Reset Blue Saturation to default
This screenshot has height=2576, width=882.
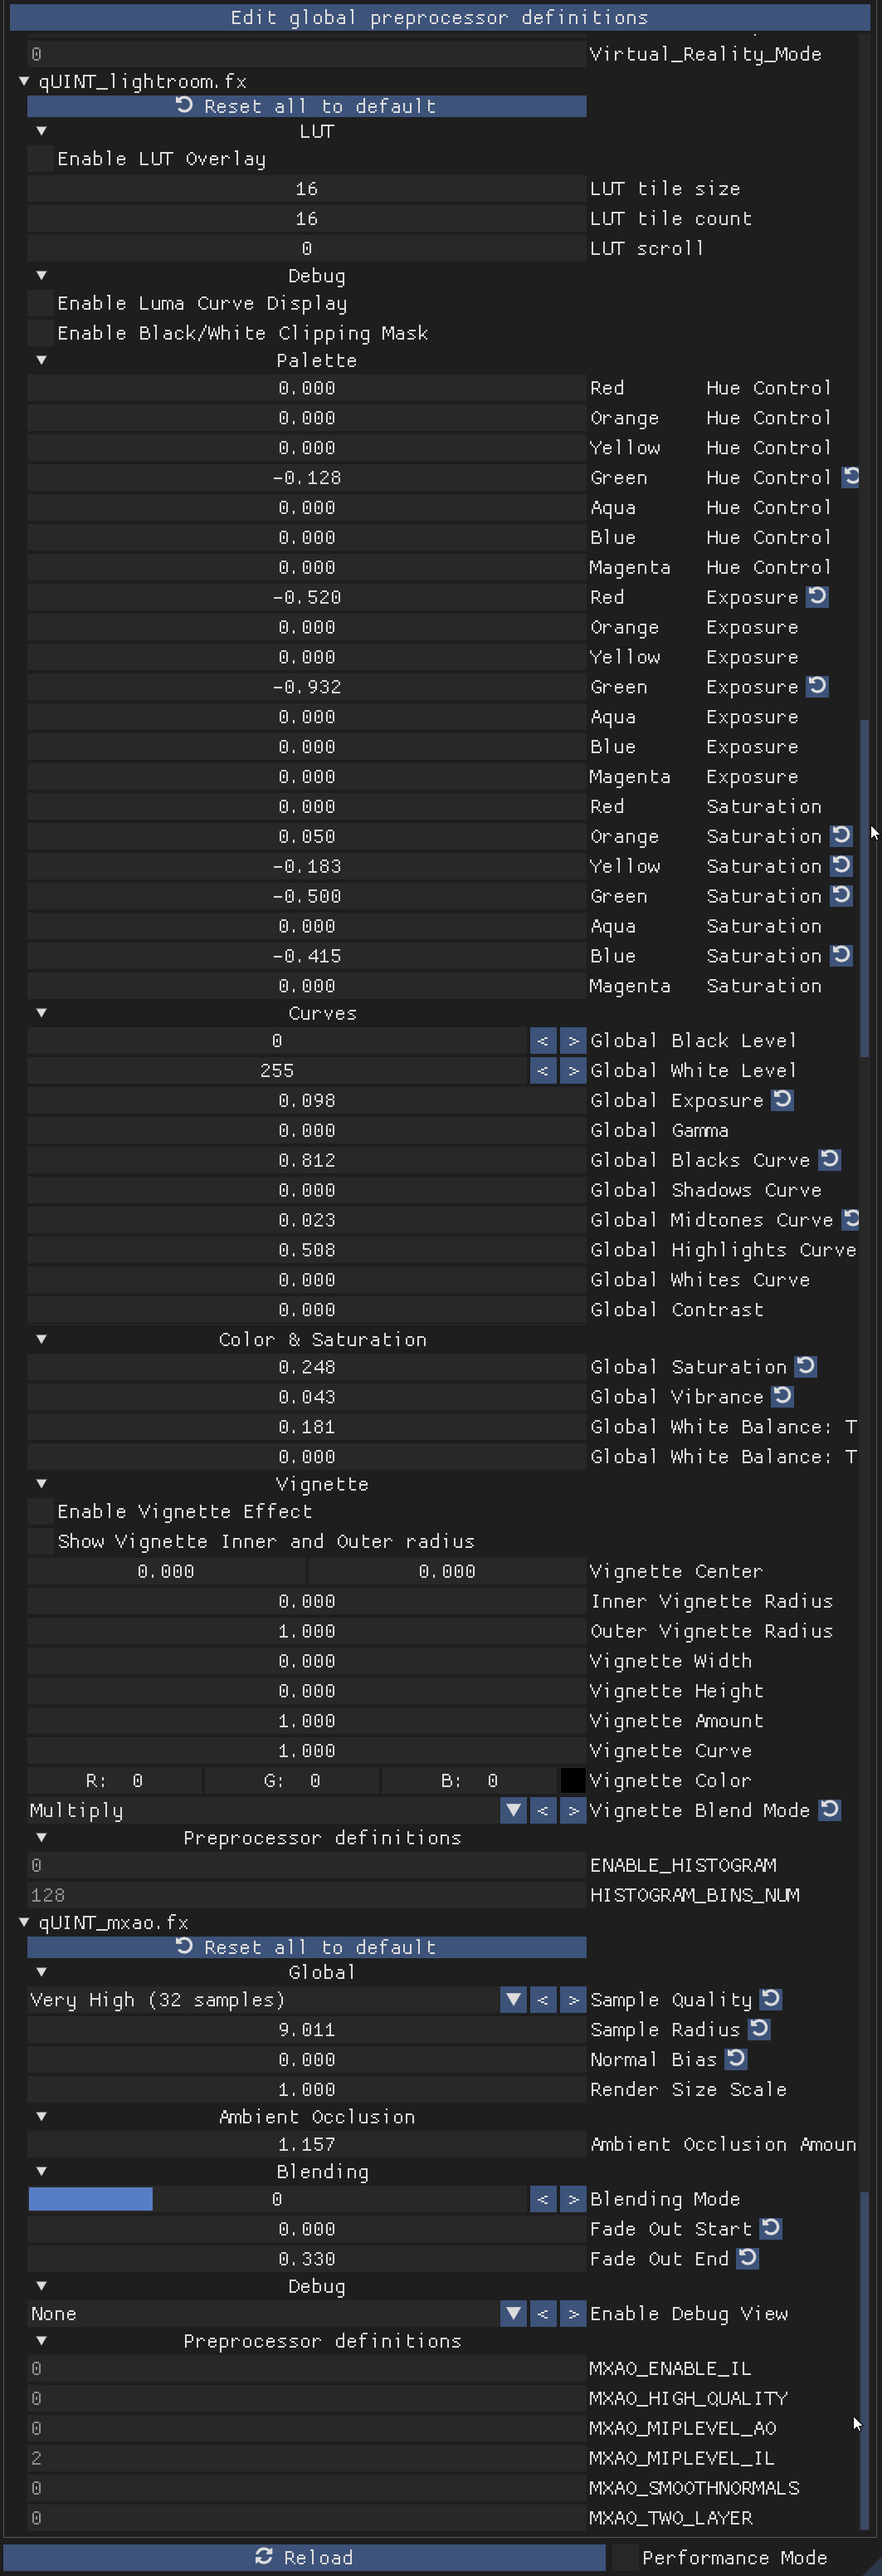[x=841, y=956]
